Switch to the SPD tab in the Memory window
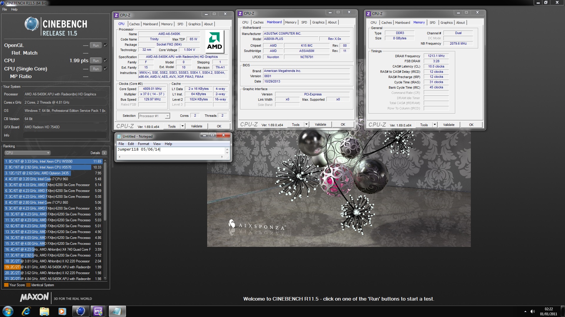This screenshot has height=317, width=565. pos(432,23)
